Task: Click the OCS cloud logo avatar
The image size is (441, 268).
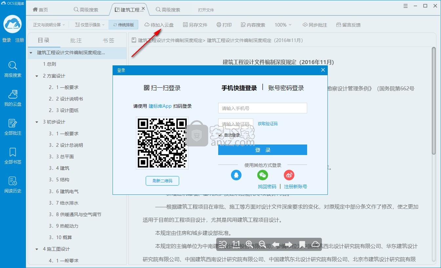Action: [x=12, y=24]
